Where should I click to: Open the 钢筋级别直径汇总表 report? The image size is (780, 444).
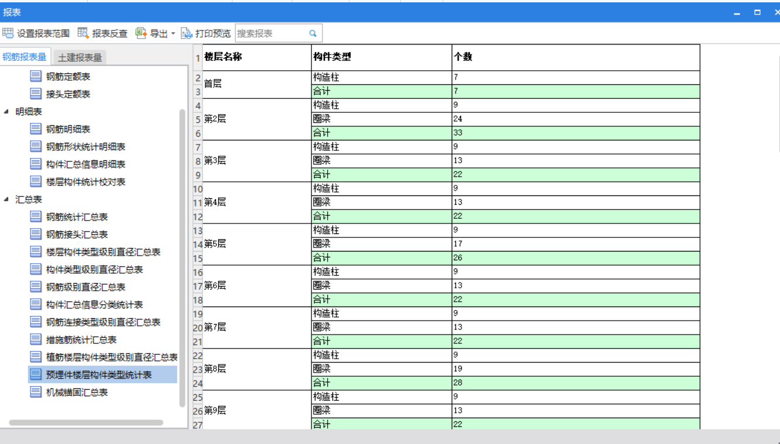85,287
